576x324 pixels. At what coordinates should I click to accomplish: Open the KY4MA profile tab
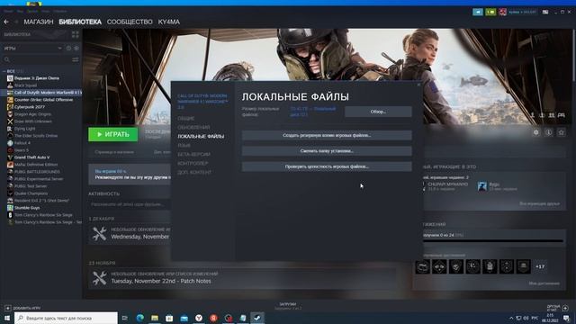169,22
